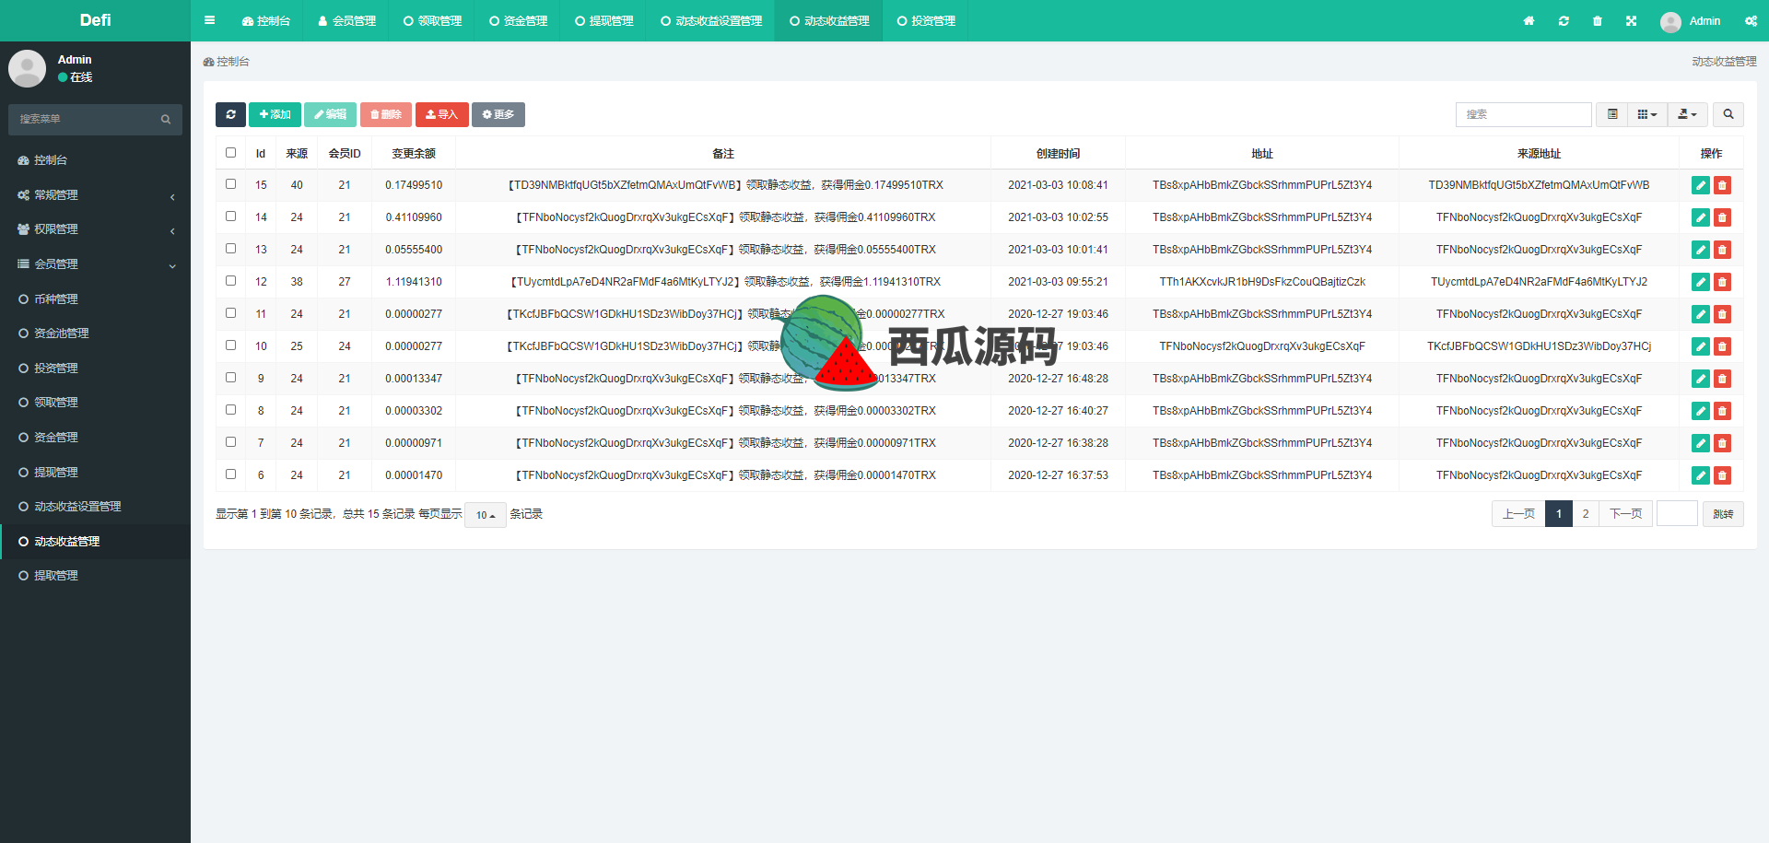The image size is (1769, 843).
Task: Edit record Id 15 with pencil icon
Action: (x=1701, y=185)
